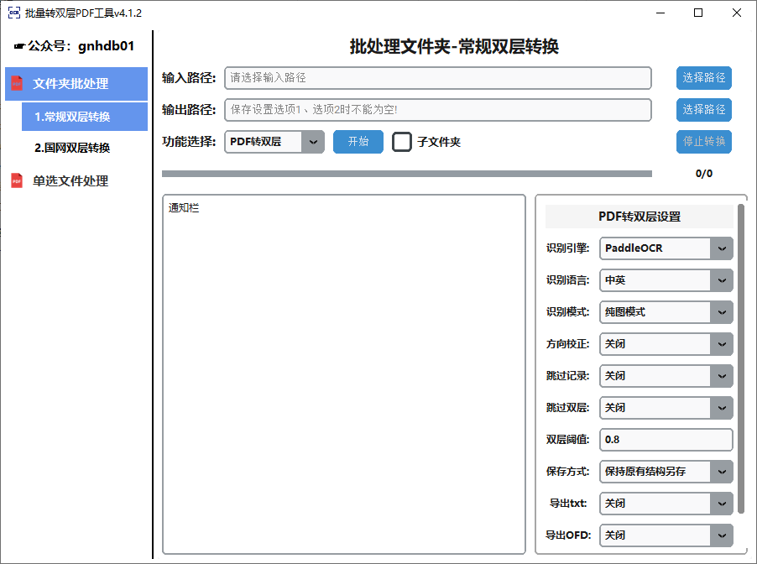This screenshot has height=564, width=757.
Task: Expand the 导出OFD dropdown
Action: coord(666,535)
